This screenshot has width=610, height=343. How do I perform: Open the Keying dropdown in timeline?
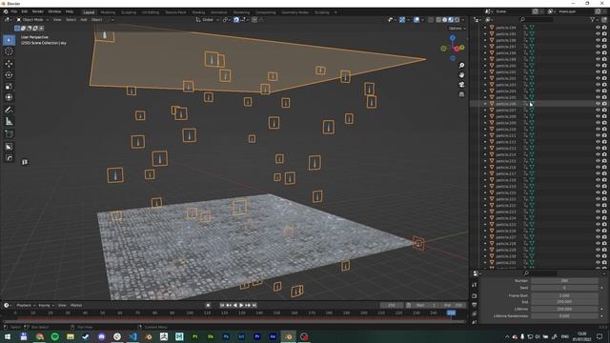point(46,305)
